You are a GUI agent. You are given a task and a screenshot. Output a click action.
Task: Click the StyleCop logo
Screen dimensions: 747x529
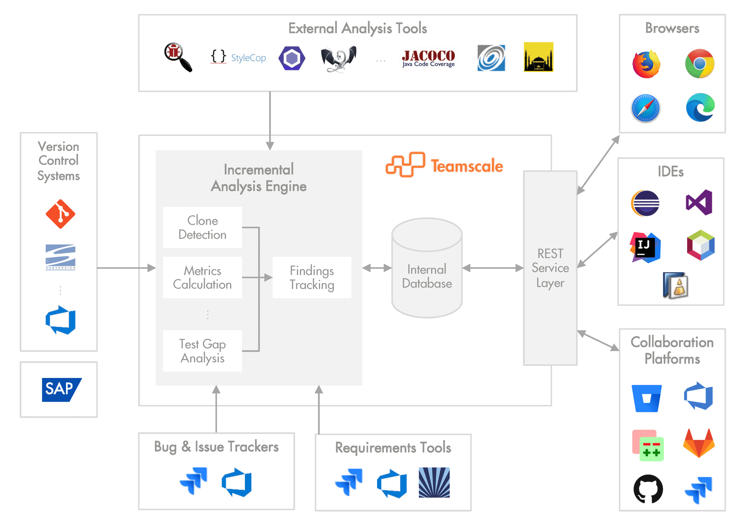point(238,57)
